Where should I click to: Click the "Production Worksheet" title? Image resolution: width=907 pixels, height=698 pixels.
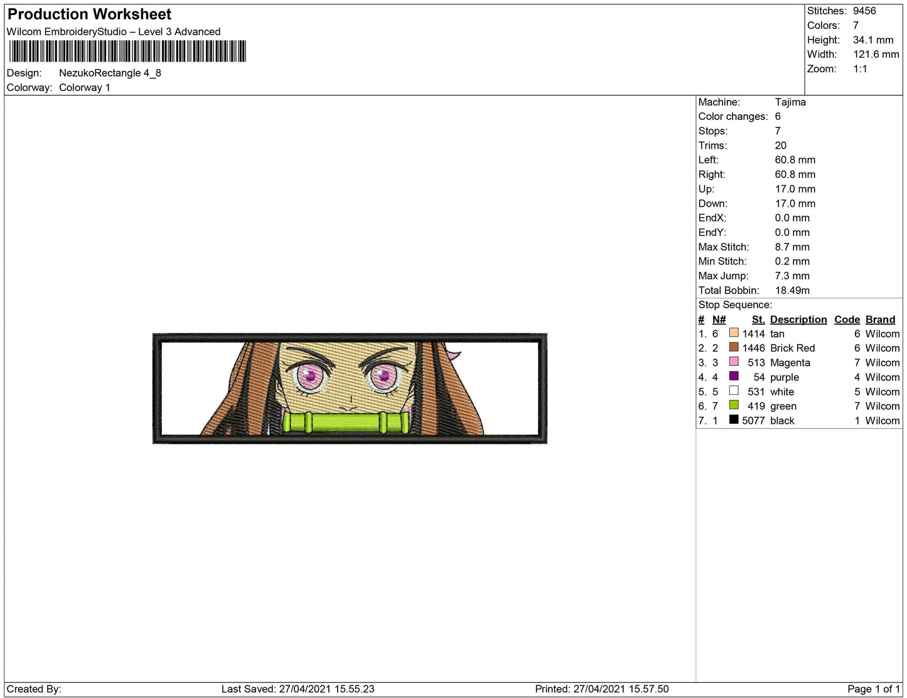coord(89,14)
